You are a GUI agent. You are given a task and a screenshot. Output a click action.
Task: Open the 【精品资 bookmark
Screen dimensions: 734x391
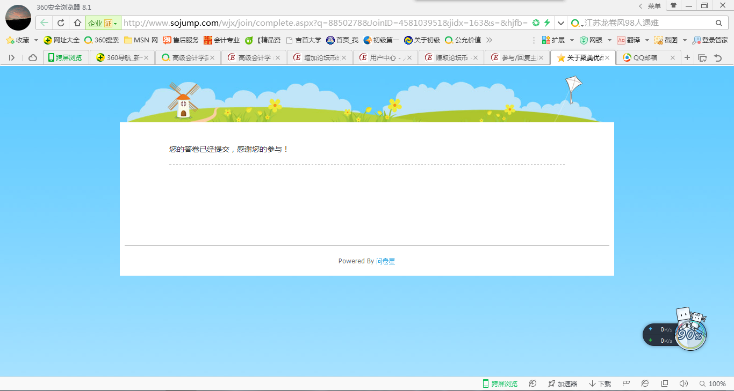263,40
